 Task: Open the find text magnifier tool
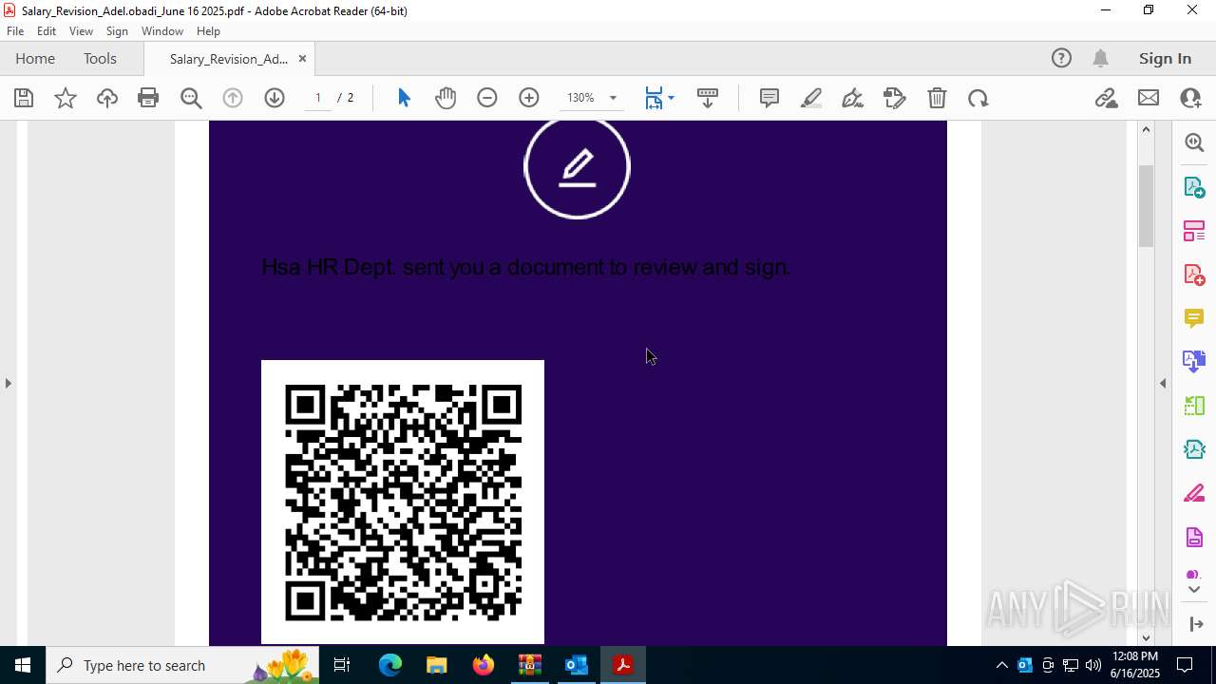point(191,98)
